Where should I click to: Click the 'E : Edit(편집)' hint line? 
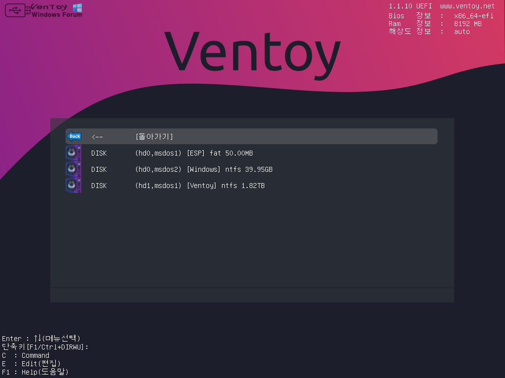31,364
